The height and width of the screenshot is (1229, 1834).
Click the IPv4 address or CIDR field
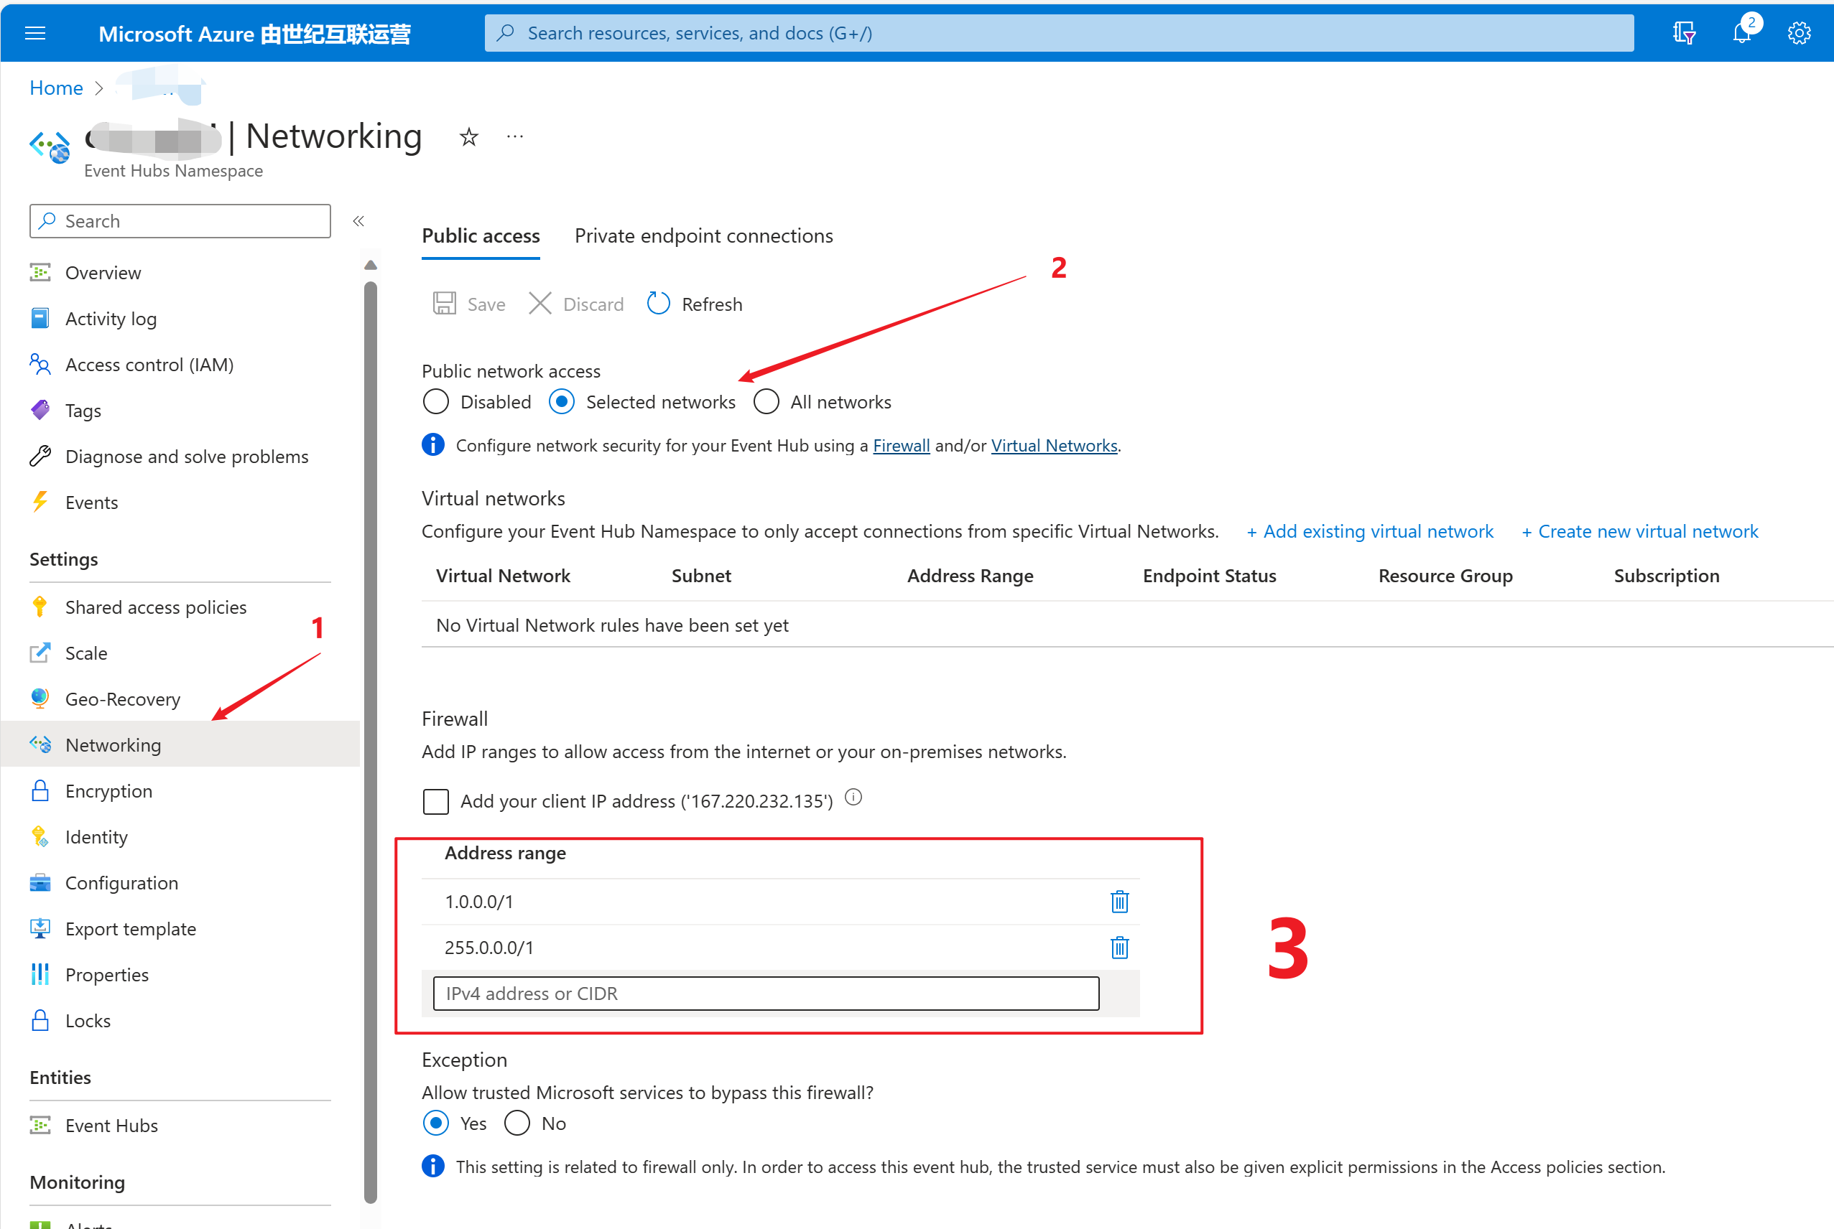click(x=765, y=993)
